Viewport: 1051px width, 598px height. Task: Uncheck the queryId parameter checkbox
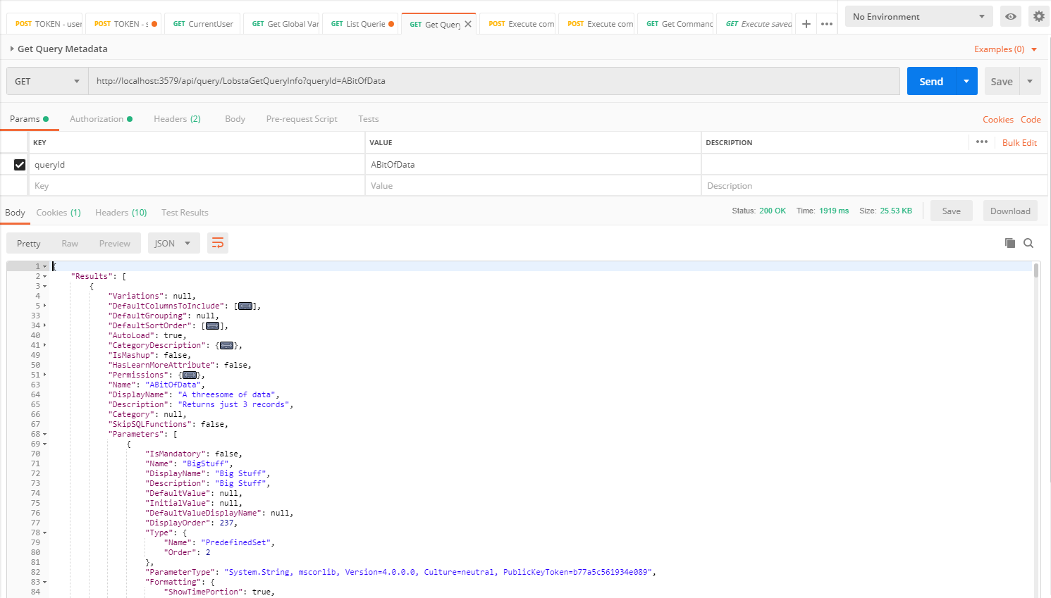[20, 165]
